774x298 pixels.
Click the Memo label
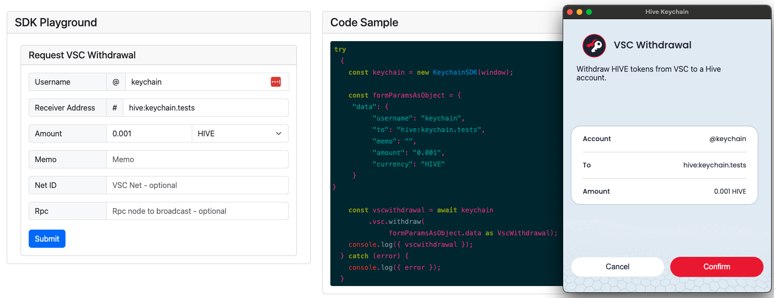tap(45, 159)
